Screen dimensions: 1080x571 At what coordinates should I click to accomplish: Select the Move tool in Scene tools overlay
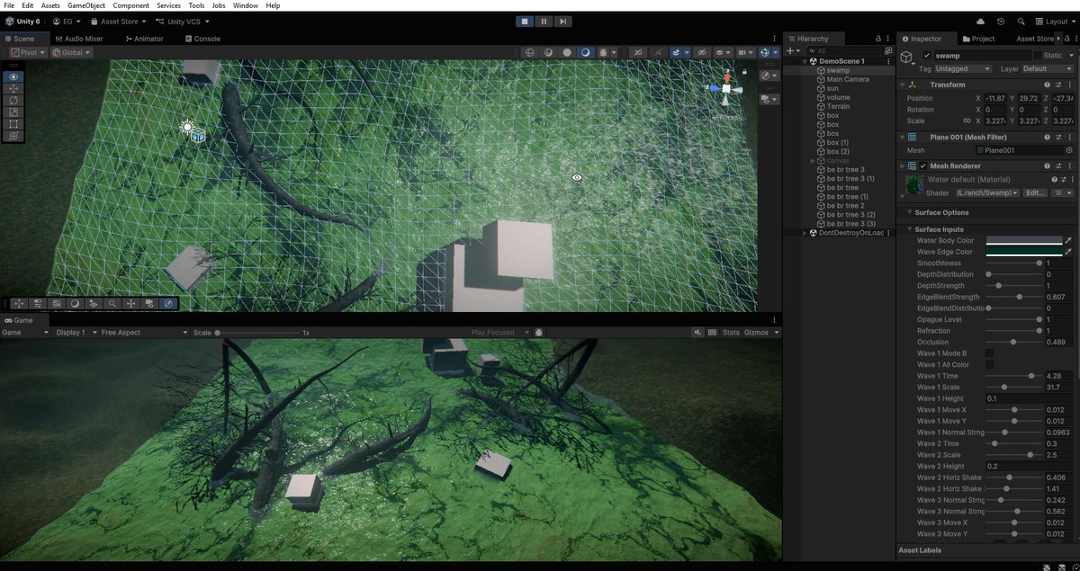pyautogui.click(x=13, y=88)
